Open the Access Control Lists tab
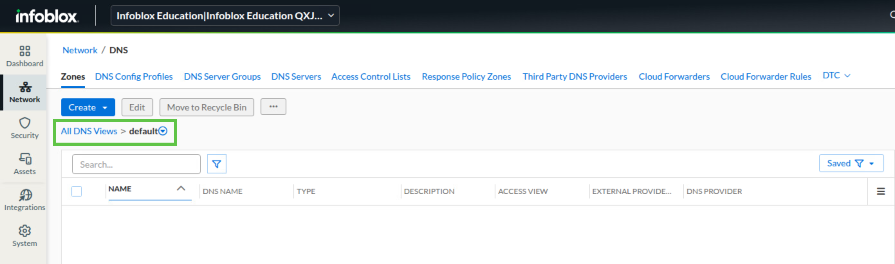895x264 pixels. (x=371, y=76)
